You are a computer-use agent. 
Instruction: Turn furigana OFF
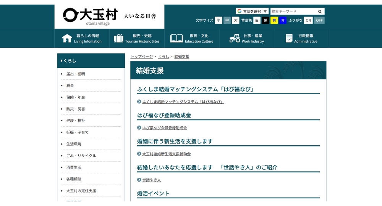coord(319,21)
